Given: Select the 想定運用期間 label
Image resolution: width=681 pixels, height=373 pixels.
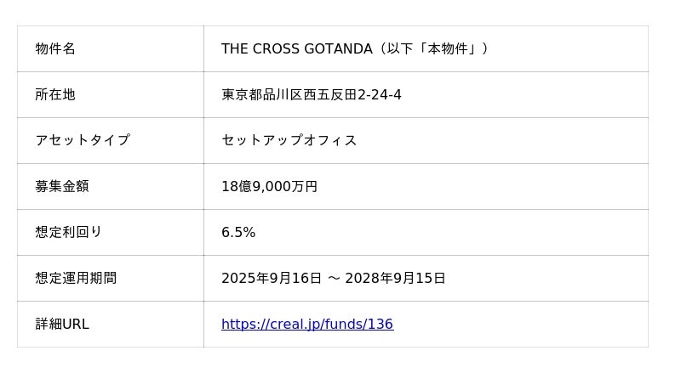Looking at the screenshot, I should pos(76,278).
